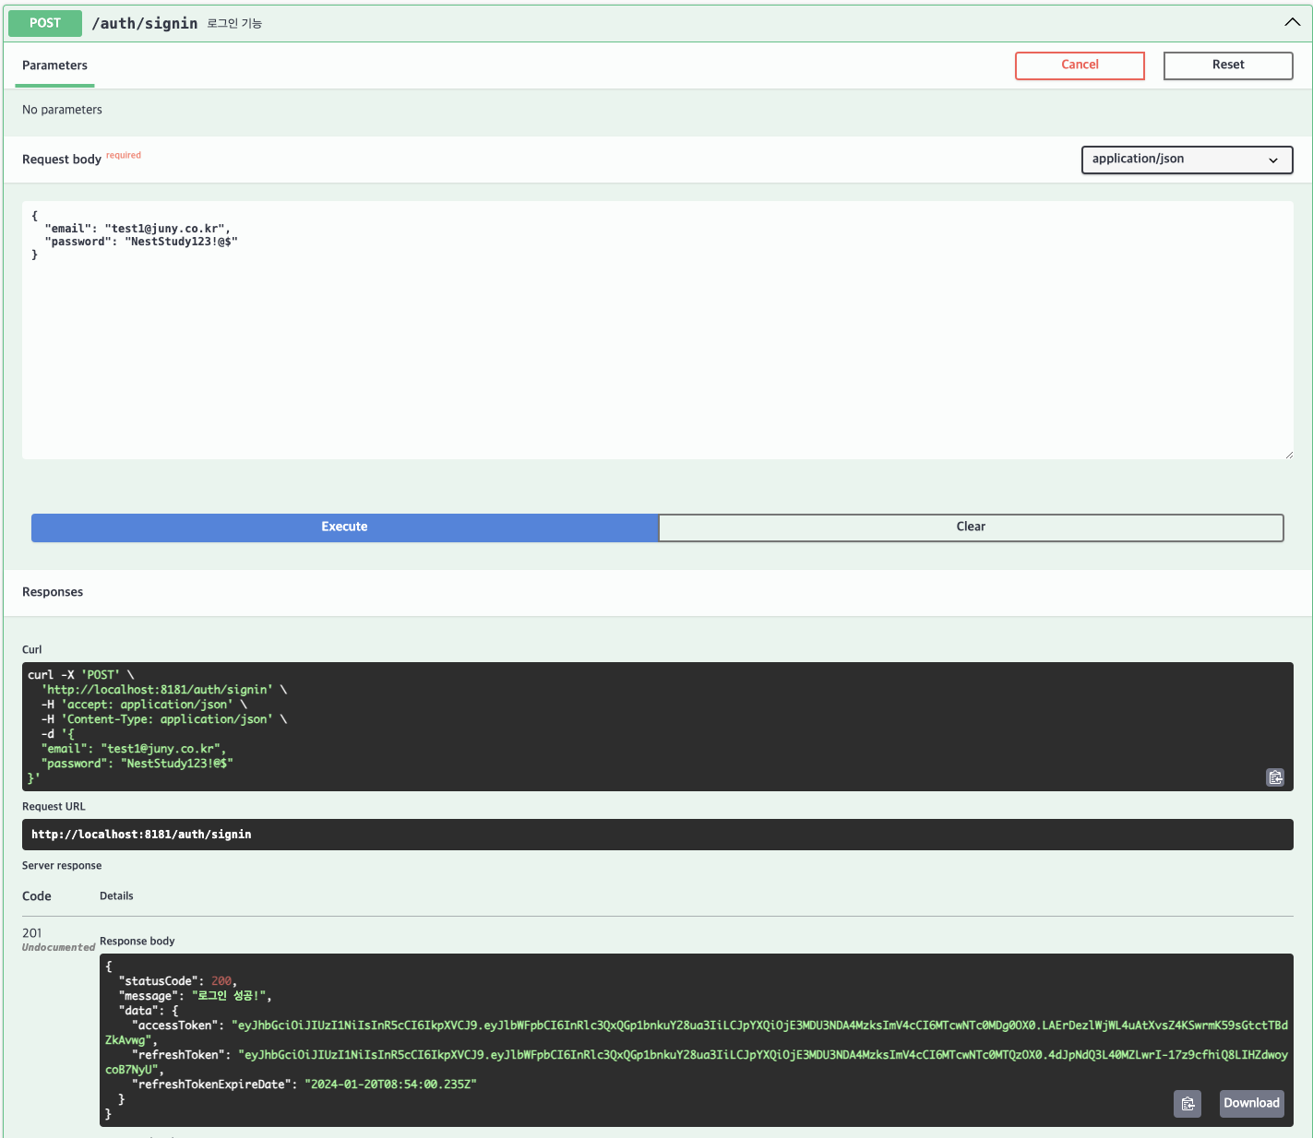Click the POST method badge
1313x1138 pixels.
44,23
